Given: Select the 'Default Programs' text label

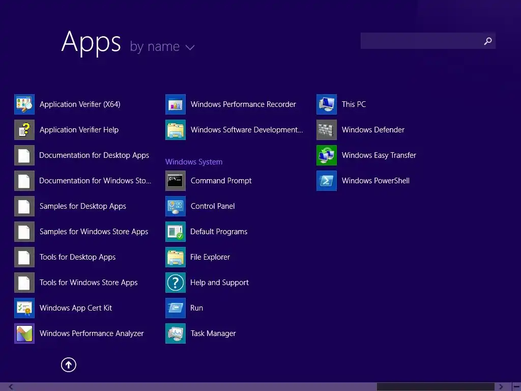Looking at the screenshot, I should [x=219, y=232].
